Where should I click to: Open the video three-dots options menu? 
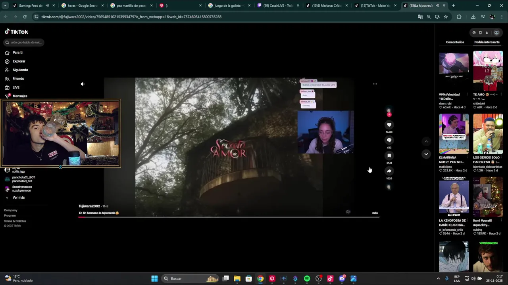point(375,84)
